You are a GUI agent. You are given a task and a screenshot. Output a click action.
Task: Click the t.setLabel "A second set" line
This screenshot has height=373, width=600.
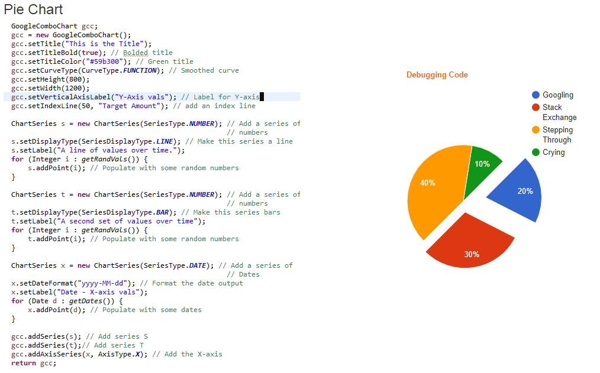108,221
